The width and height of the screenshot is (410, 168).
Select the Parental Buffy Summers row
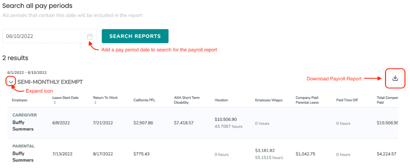[x=203, y=154]
